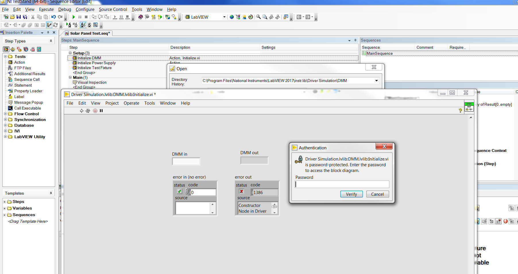Click the Cut scissors icon
Viewport: 518px width, 274px height.
tap(33, 17)
